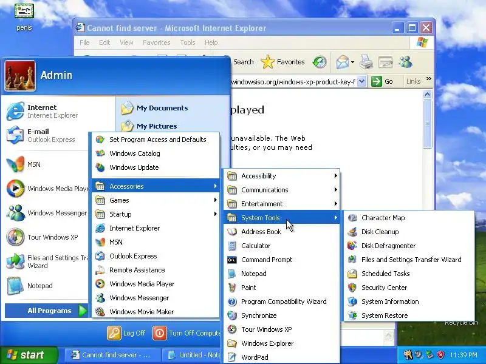Viewport: 486px width, 364px height.
Task: Open the File menu in Internet Explorer
Action: pos(84,42)
